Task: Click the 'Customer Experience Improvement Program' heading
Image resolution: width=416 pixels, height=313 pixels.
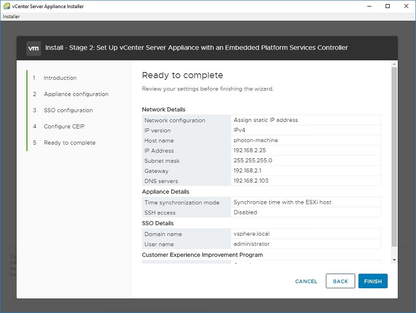Action: (x=203, y=255)
